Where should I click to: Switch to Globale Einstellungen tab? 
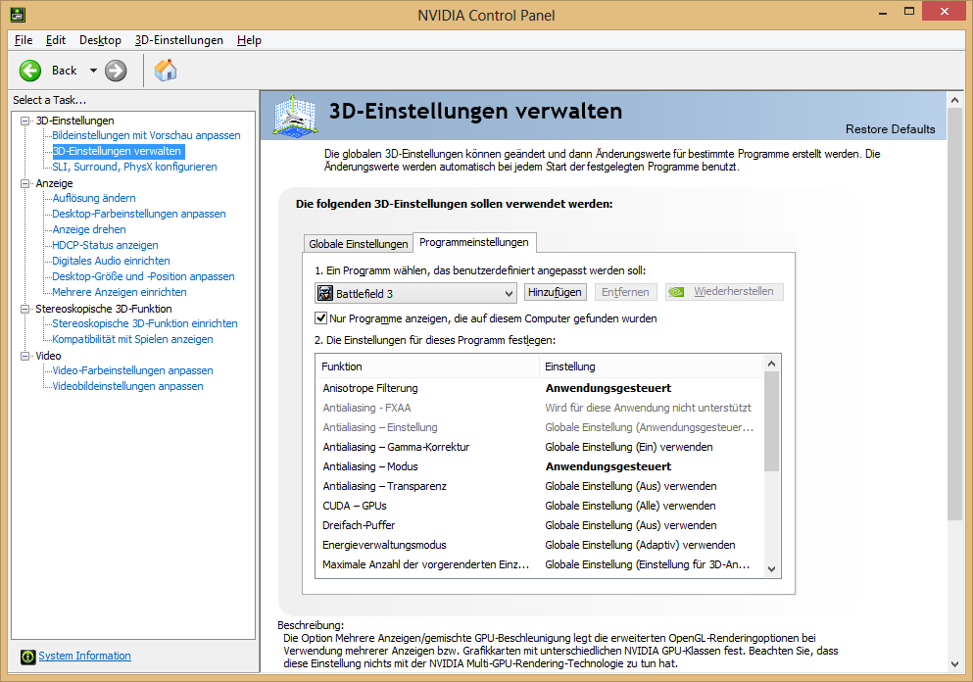pyautogui.click(x=358, y=244)
